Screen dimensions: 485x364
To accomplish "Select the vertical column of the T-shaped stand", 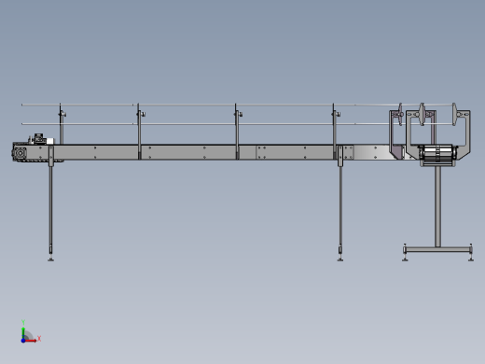I will (437, 206).
